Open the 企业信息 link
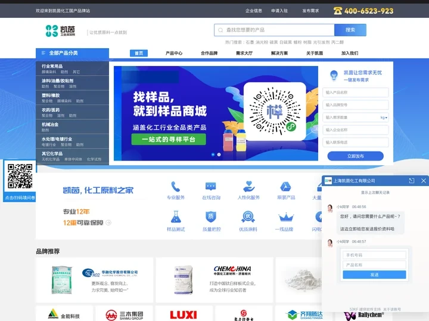The width and height of the screenshot is (429, 321). (x=254, y=11)
